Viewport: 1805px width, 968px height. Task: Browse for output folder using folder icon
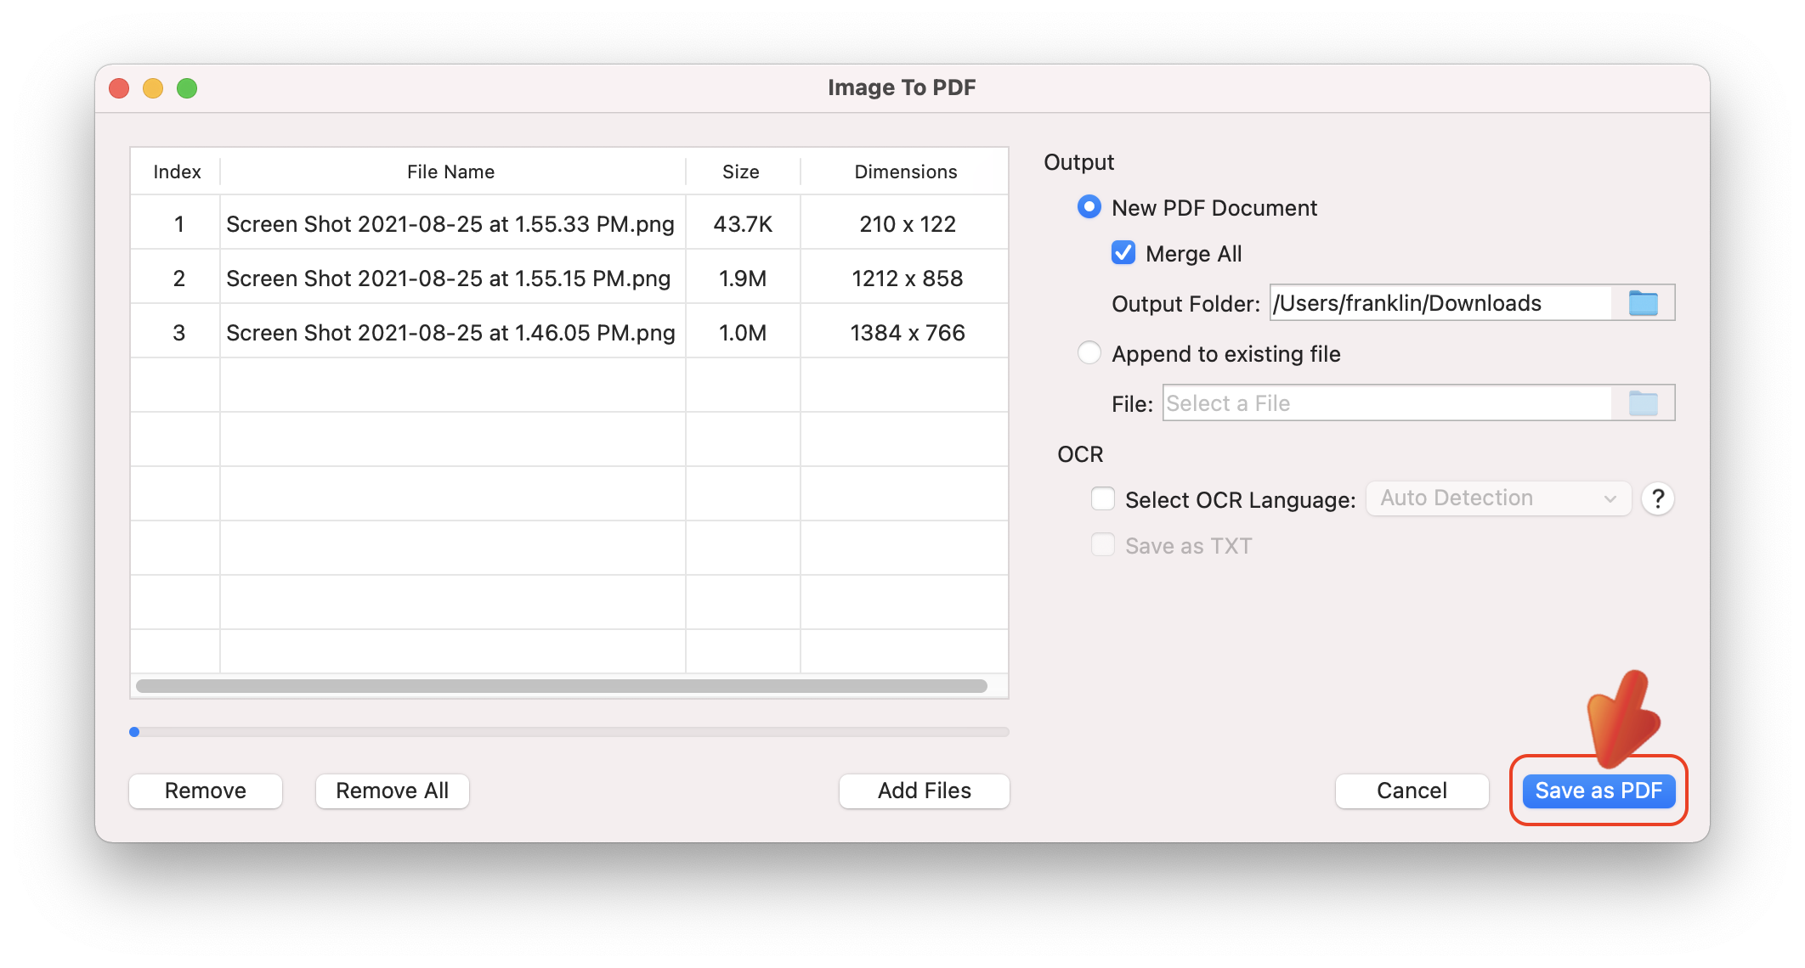[x=1643, y=303]
